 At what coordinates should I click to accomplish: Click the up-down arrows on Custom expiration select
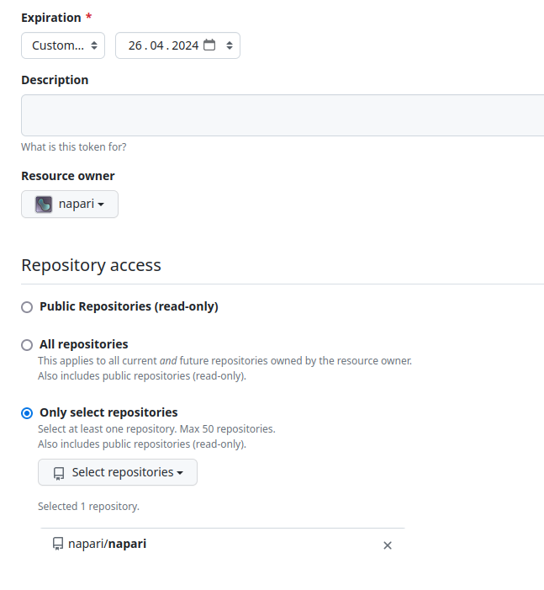tap(94, 45)
